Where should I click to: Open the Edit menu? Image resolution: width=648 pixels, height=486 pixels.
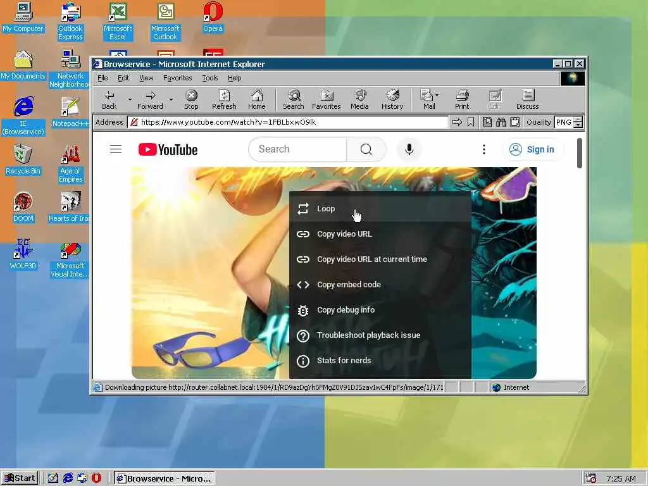(x=123, y=78)
